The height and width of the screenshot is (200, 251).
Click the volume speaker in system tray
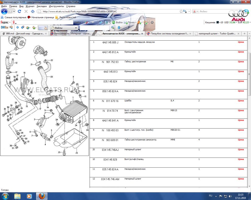coord(230,196)
